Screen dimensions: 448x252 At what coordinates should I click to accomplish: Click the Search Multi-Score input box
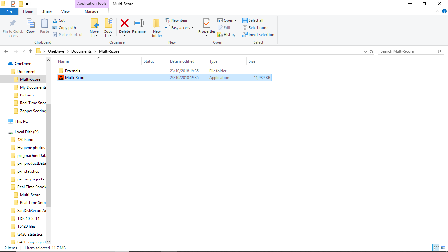408,51
